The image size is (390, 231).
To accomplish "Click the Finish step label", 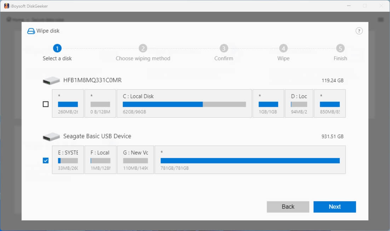I will pyautogui.click(x=340, y=58).
